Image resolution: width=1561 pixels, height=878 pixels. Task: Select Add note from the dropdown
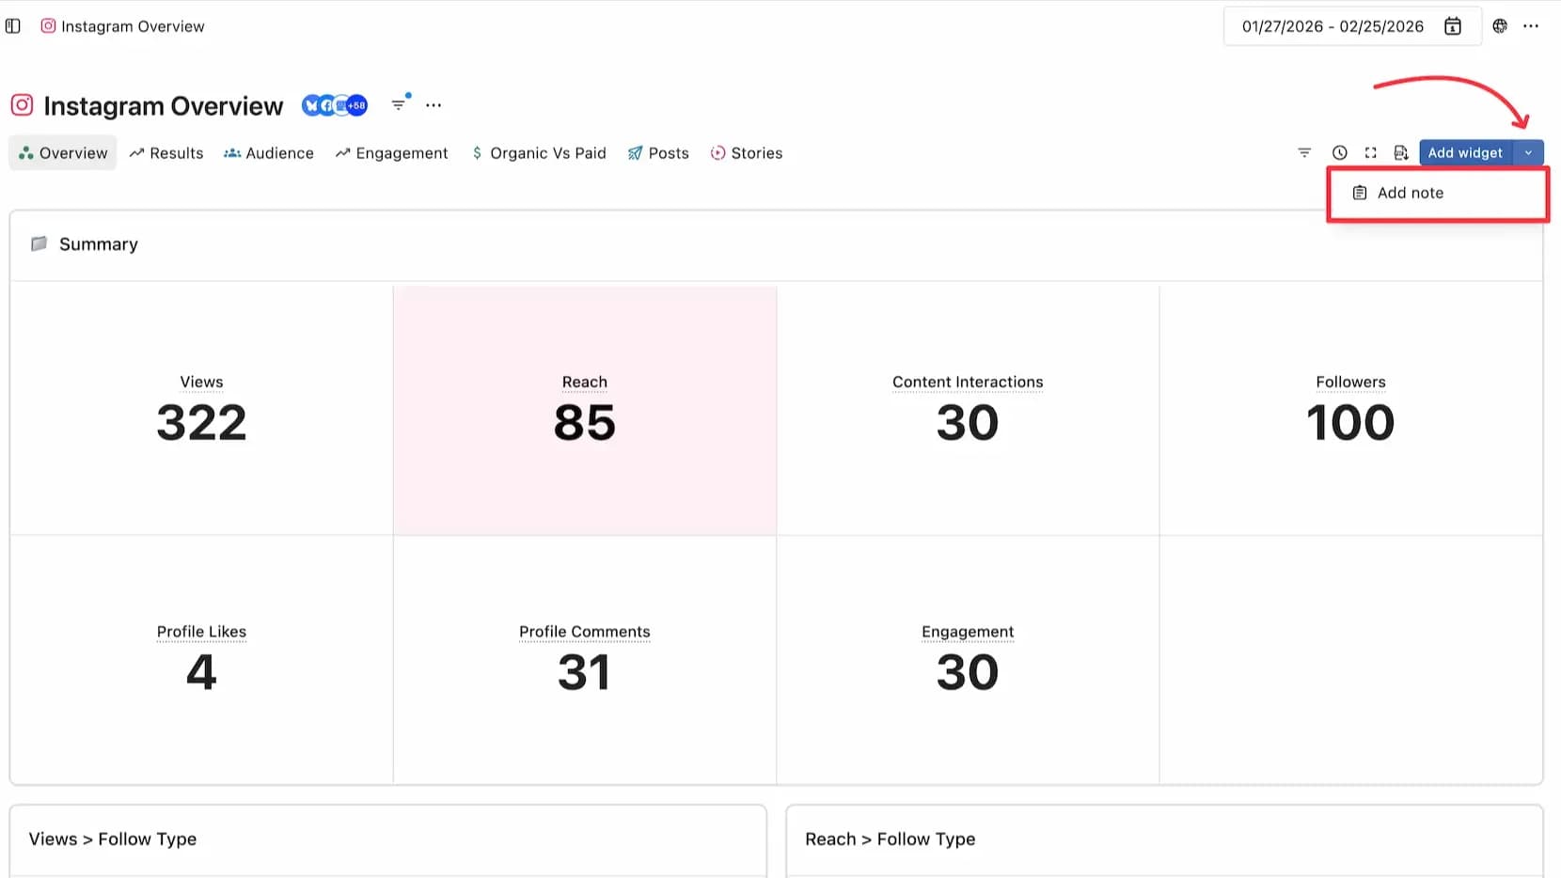tap(1410, 193)
